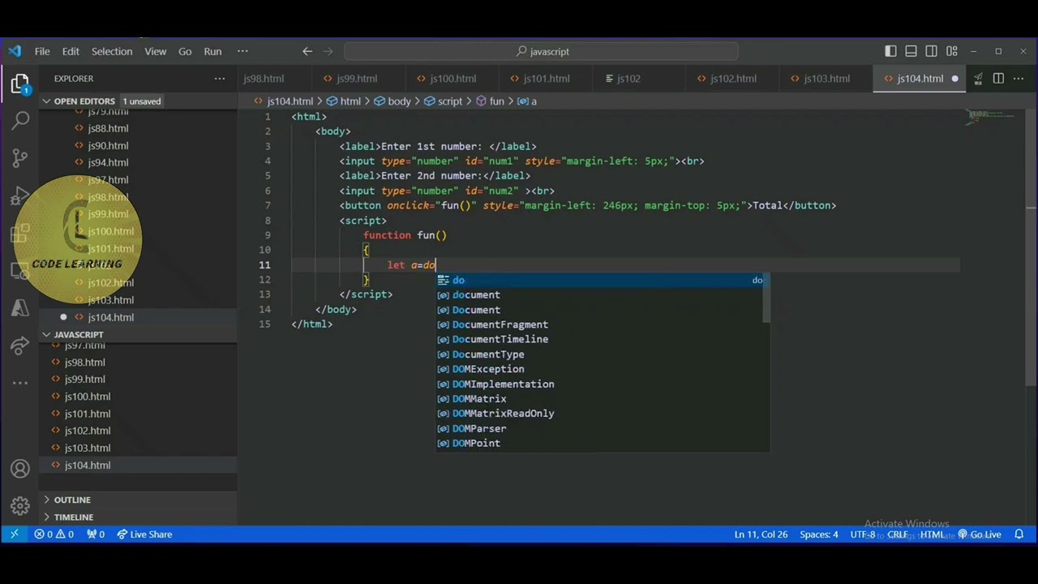Switch to the js98.html editor tab
The height and width of the screenshot is (584, 1038).
(263, 79)
